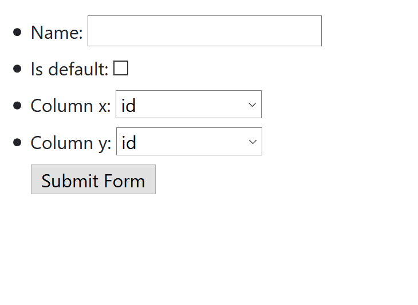
Task: Click the "Column x:" label text
Action: 70,106
